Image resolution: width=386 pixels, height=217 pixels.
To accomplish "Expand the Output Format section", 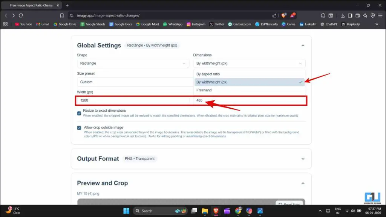I will click(303, 158).
